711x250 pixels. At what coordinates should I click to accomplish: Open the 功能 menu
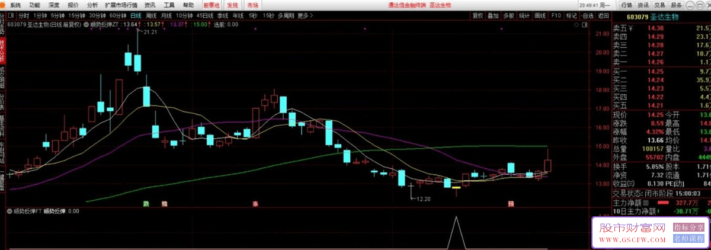[x=35, y=4]
